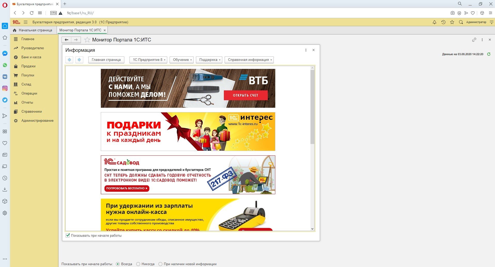
Task: Open the 1С Интерес gifts banner
Action: tap(188, 132)
